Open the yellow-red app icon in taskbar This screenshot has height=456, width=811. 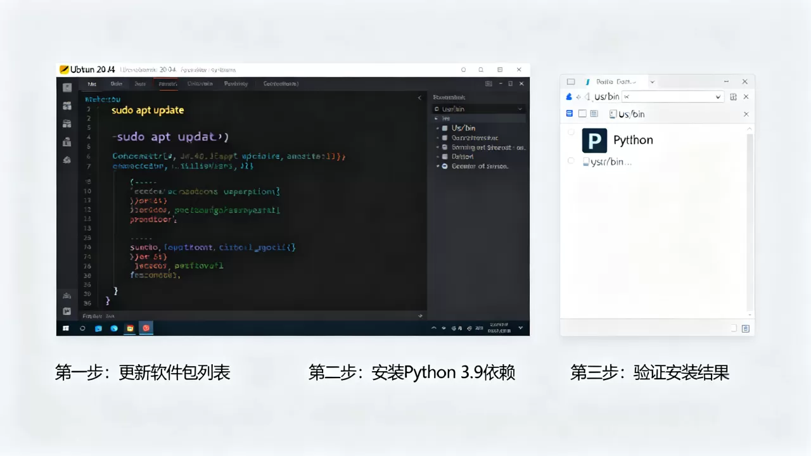130,328
